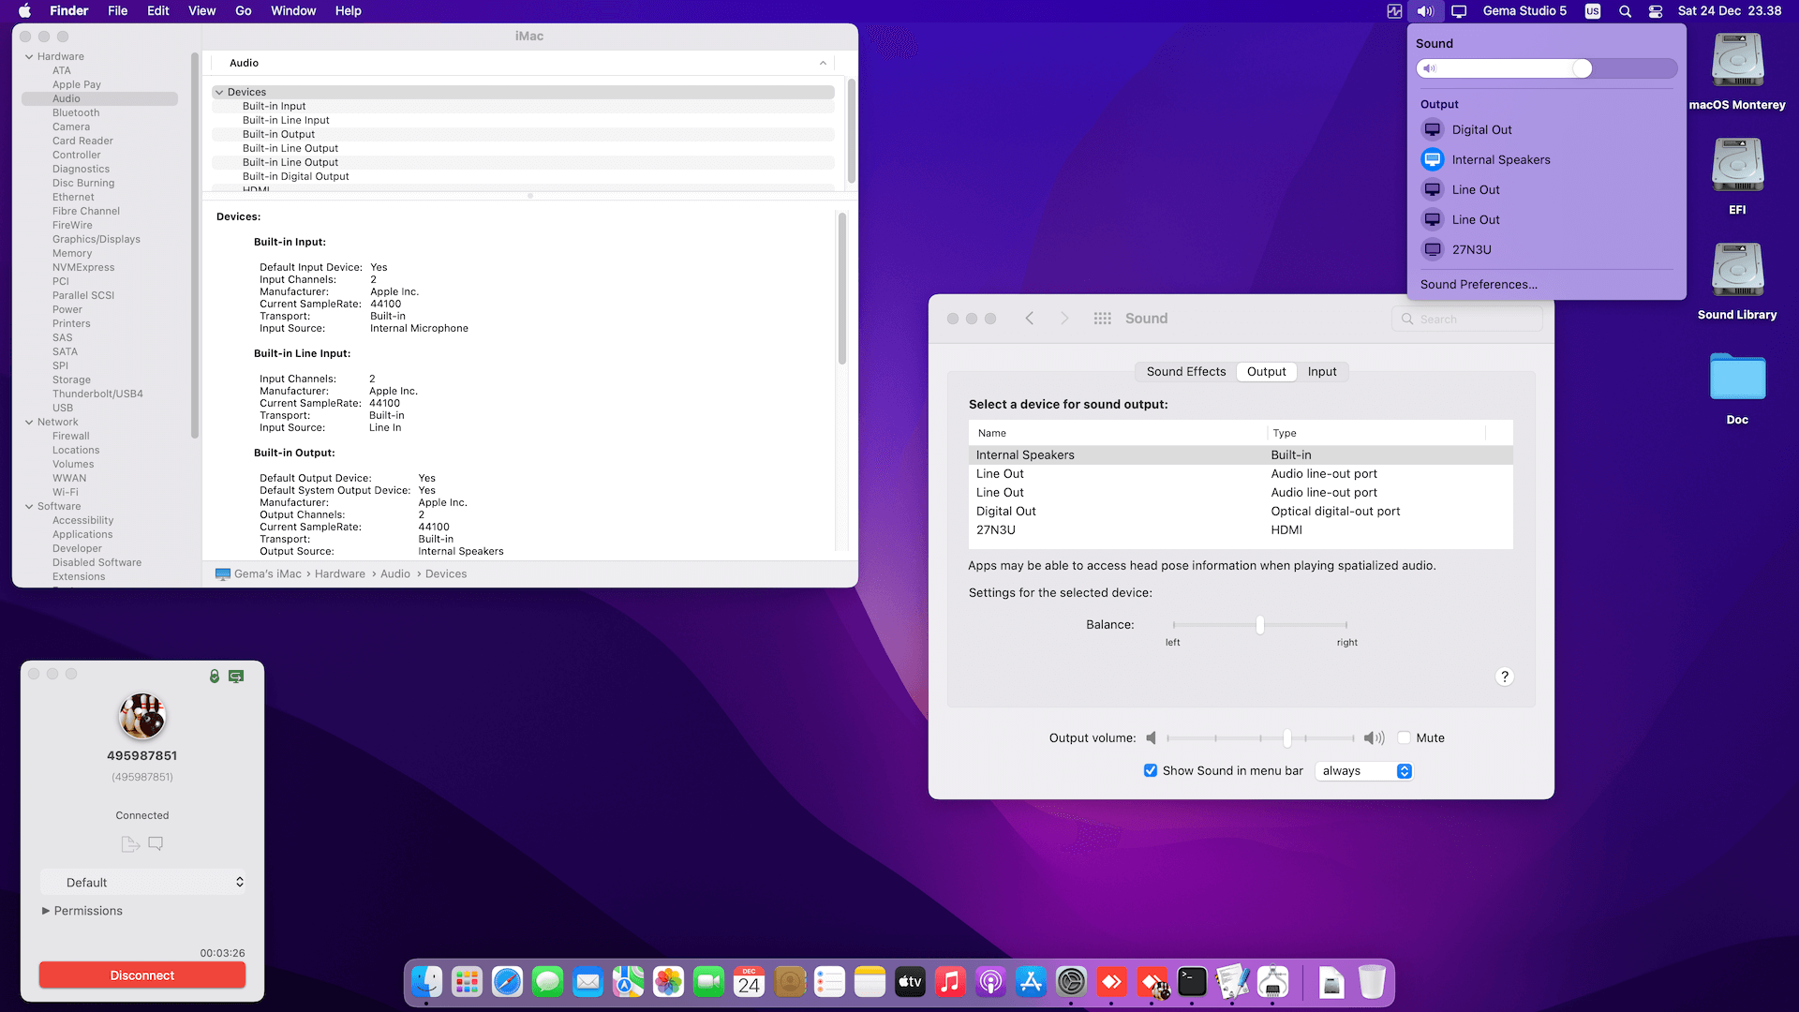Collapse the Devices section in System Information
The image size is (1799, 1012).
coord(220,92)
